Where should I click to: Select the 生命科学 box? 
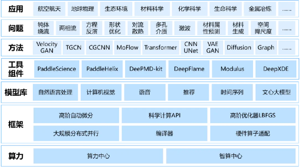[x=225, y=9]
